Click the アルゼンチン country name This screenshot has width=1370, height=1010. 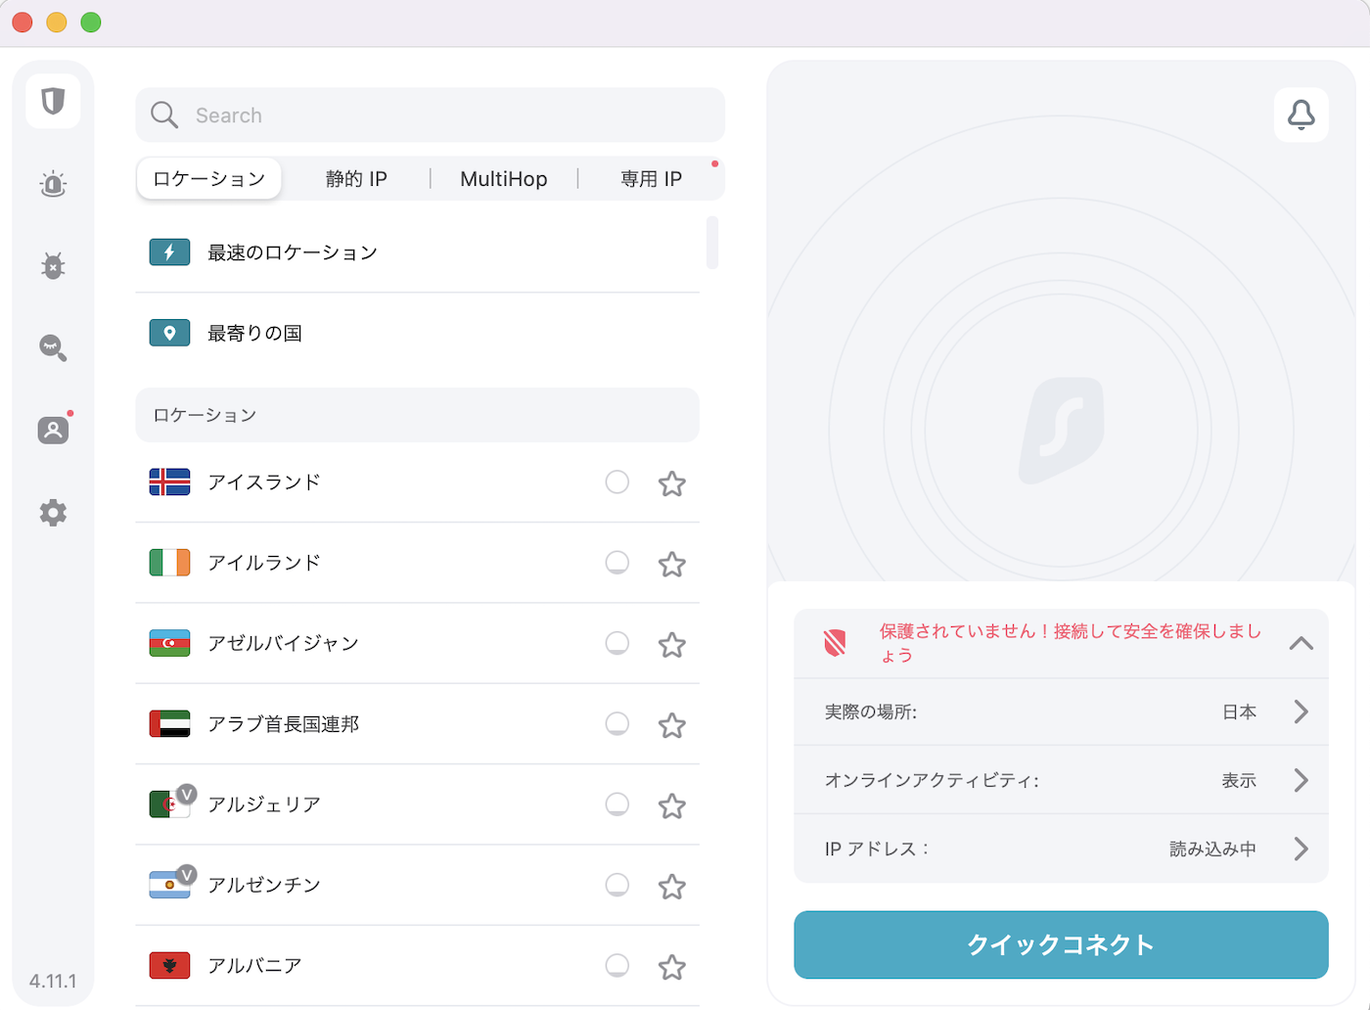pyautogui.click(x=264, y=885)
